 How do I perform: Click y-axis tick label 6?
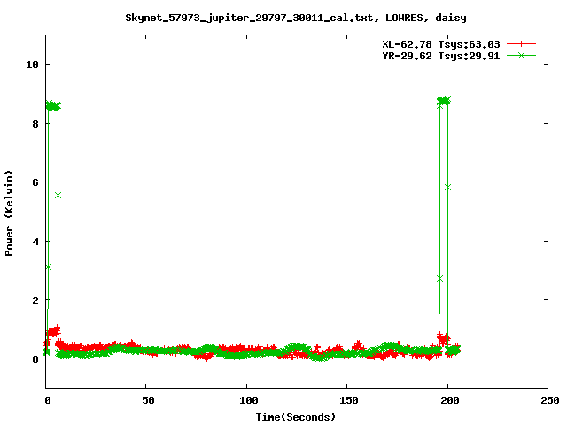click(35, 182)
